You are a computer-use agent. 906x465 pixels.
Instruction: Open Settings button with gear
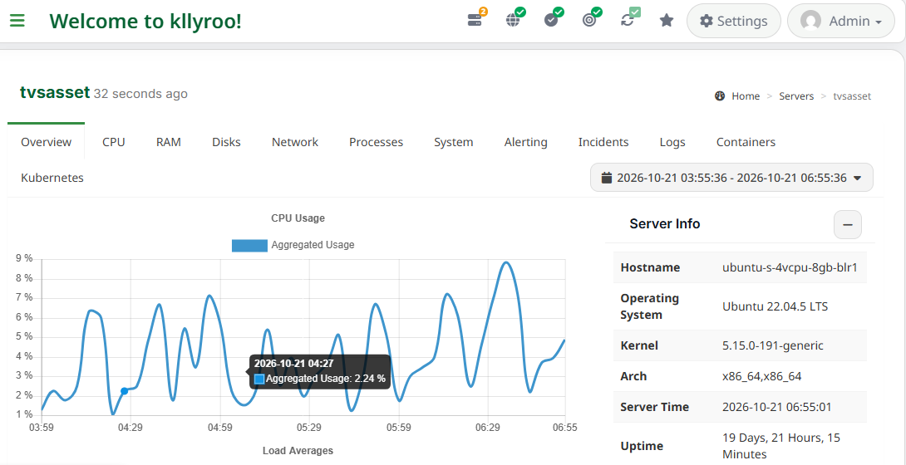coord(733,22)
